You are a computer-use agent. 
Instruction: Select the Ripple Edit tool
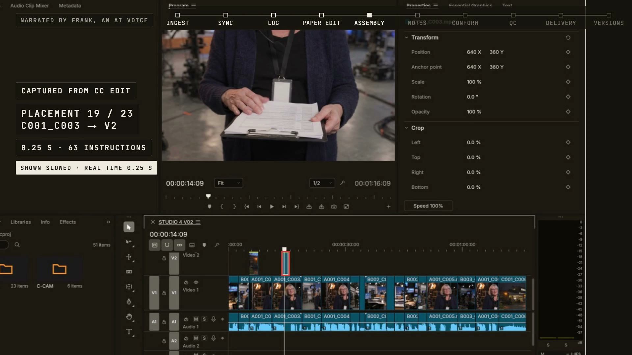point(129,257)
